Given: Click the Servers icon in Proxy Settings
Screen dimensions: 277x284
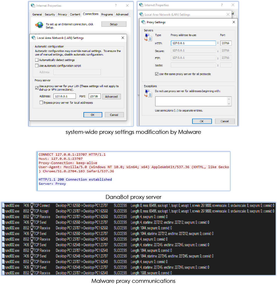Looking at the screenshot, I should 148,37.
